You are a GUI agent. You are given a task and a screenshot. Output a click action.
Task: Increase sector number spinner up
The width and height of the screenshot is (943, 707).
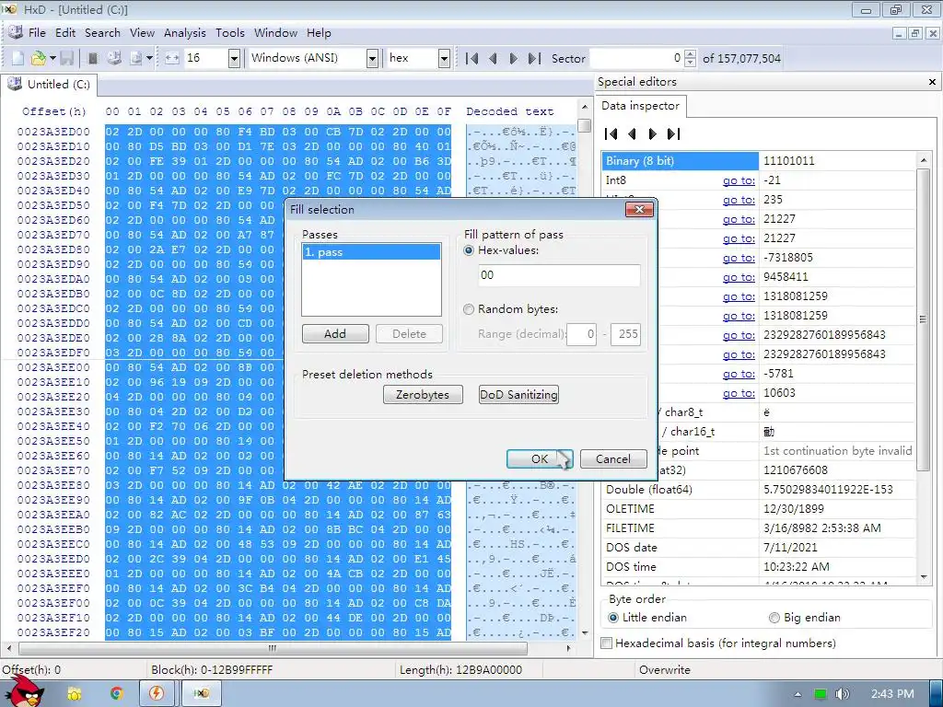tap(691, 53)
